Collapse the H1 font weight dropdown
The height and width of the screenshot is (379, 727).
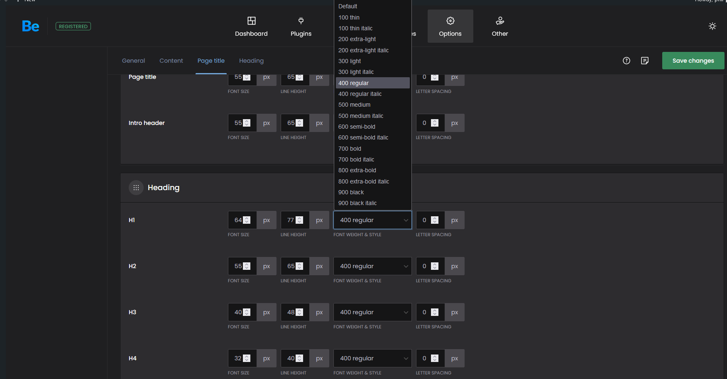coord(372,220)
